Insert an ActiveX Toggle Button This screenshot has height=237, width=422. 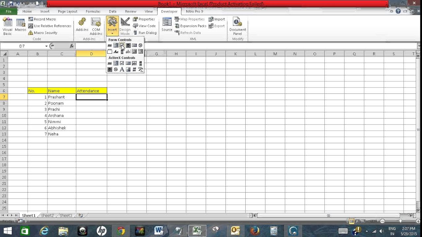(134, 69)
